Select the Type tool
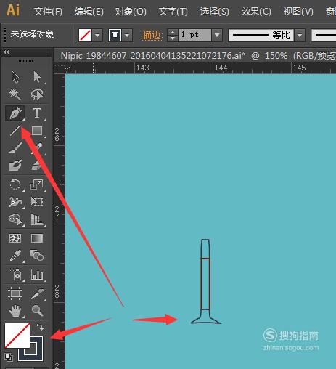336x369 pixels. point(37,113)
